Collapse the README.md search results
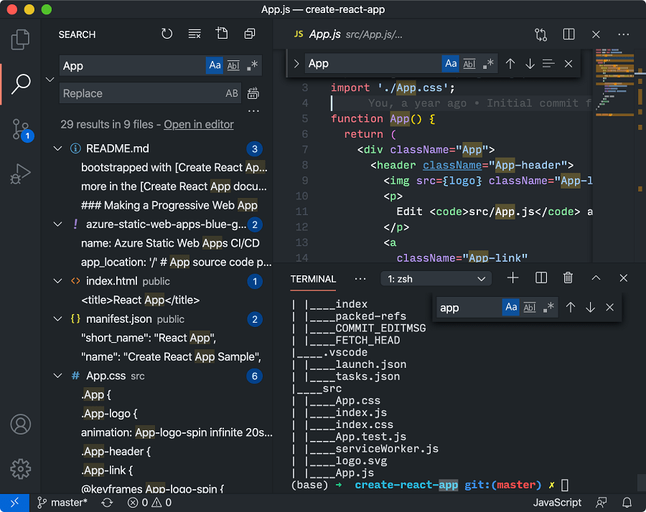The width and height of the screenshot is (646, 512). point(58,148)
